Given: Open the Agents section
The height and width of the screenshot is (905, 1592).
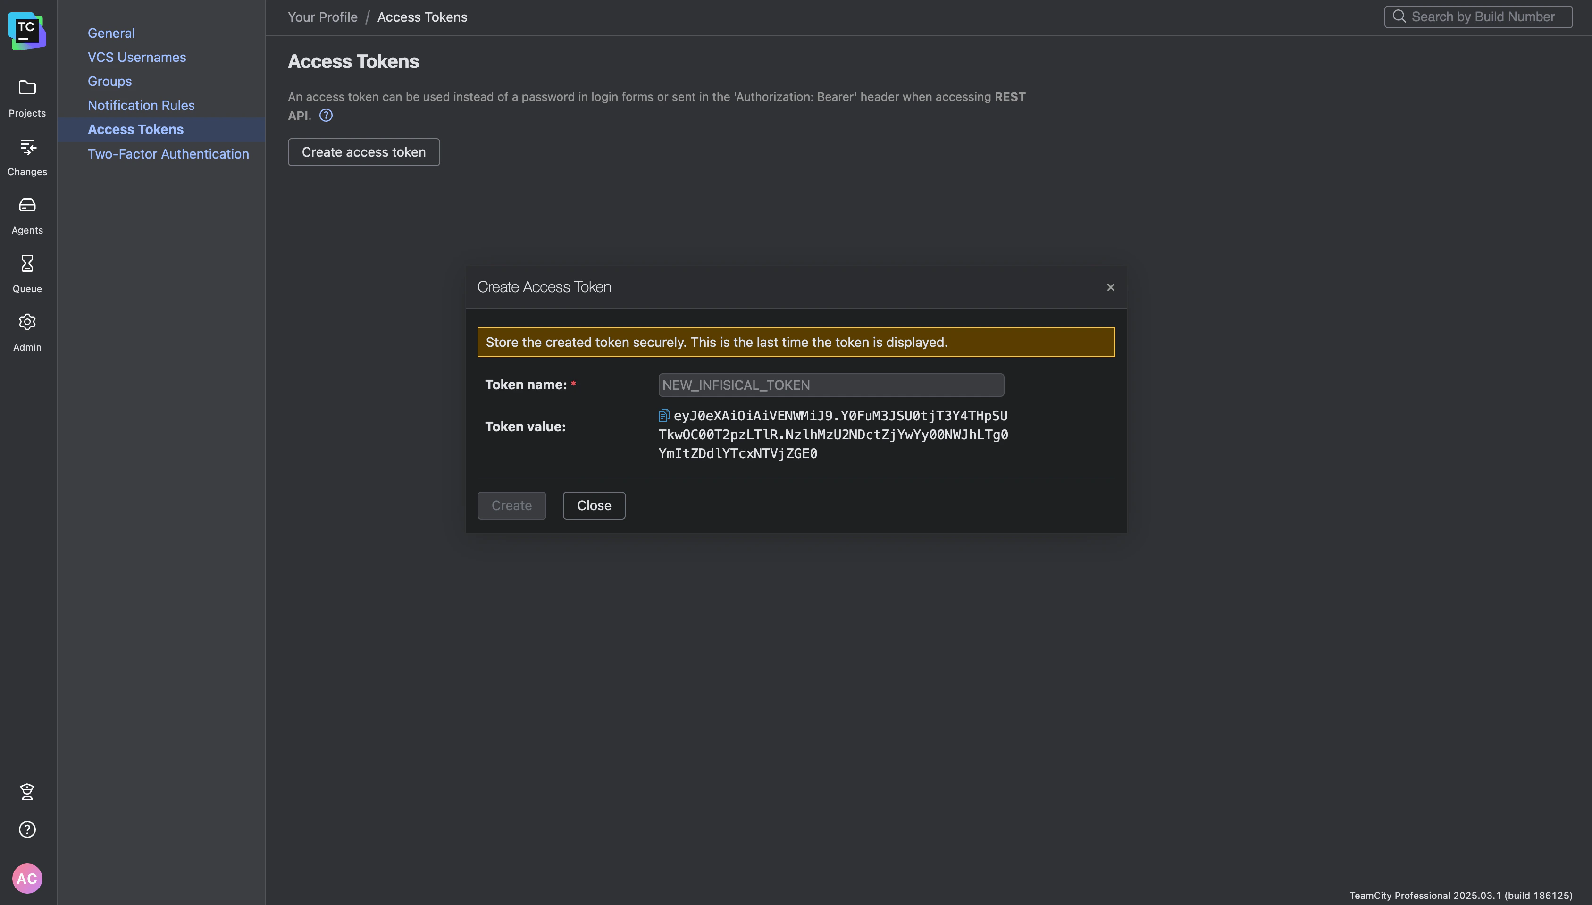Looking at the screenshot, I should coord(27,215).
